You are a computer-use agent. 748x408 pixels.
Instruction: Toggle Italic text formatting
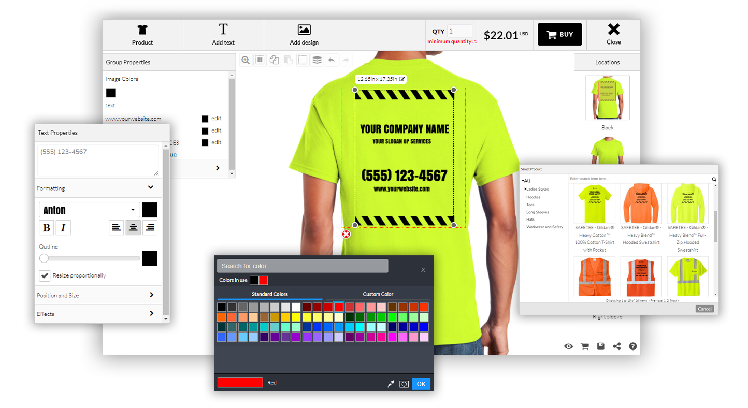click(63, 228)
